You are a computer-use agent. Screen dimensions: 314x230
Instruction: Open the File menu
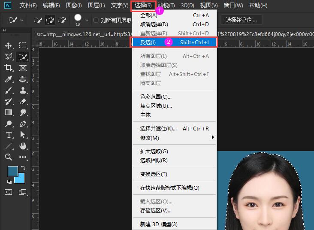click(x=28, y=5)
